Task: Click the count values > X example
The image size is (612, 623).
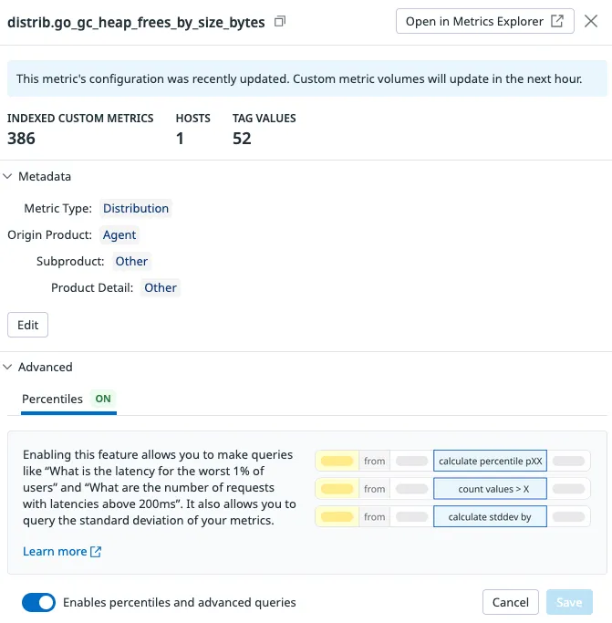Action: pos(490,490)
